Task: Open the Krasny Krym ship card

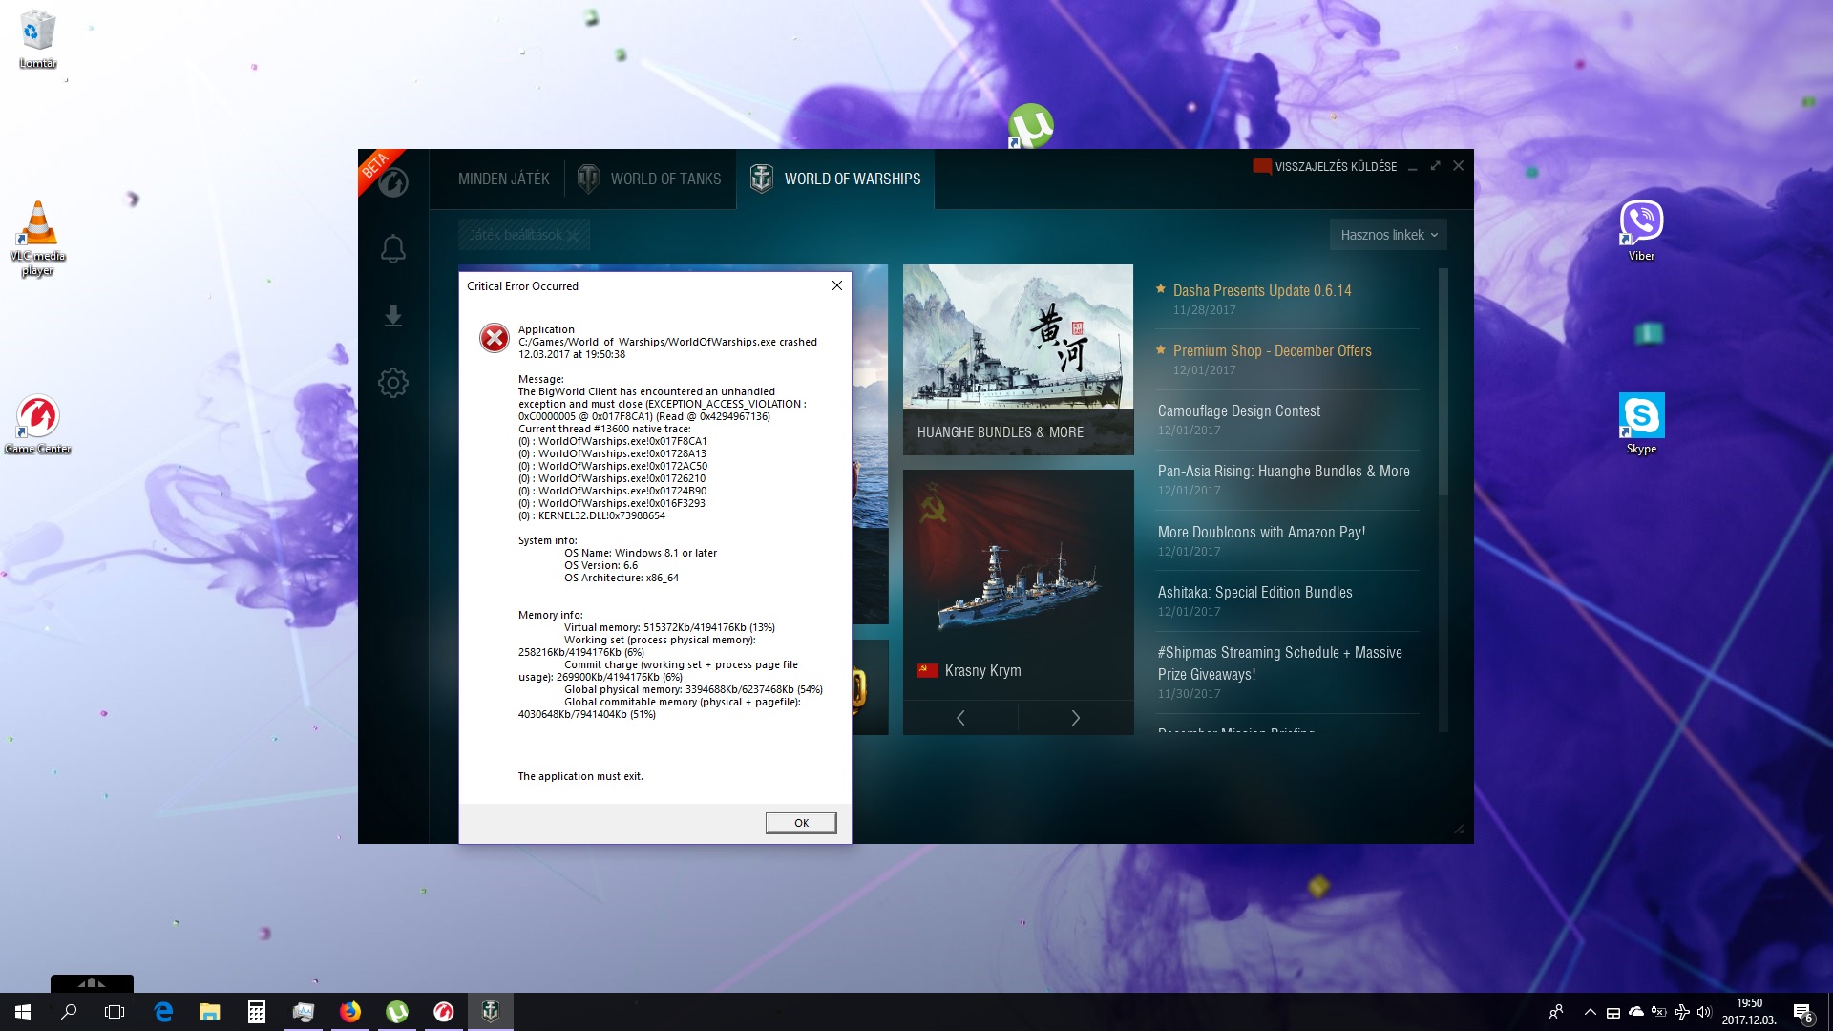Action: (x=1018, y=585)
